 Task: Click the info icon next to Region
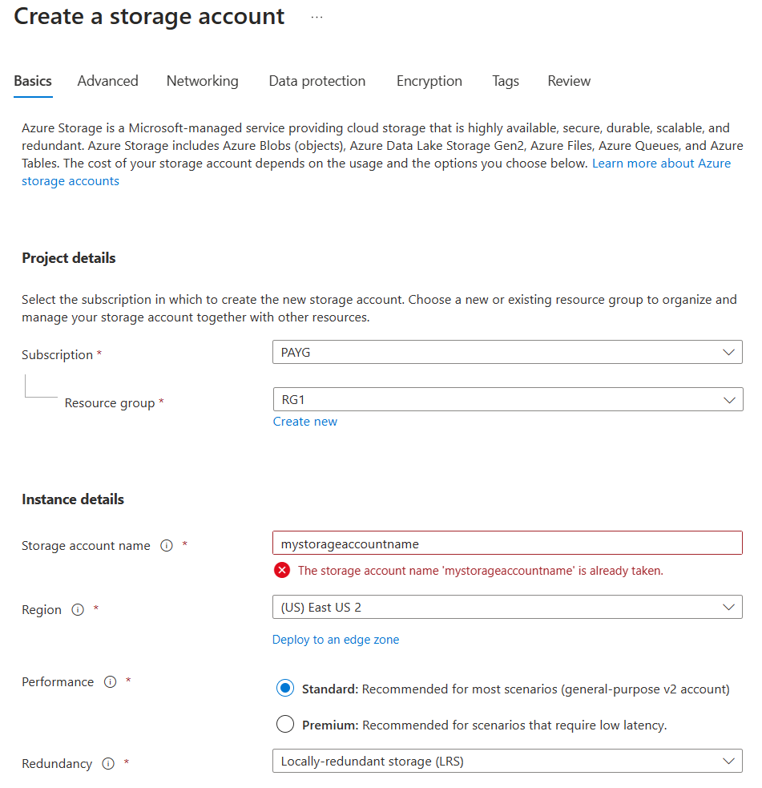78,609
